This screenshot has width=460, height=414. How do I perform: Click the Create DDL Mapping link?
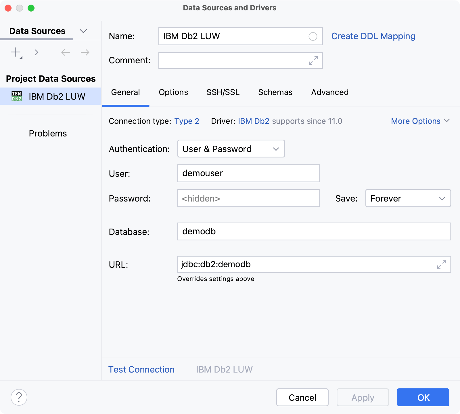click(x=373, y=36)
